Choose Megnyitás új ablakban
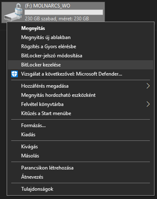 (80, 37)
